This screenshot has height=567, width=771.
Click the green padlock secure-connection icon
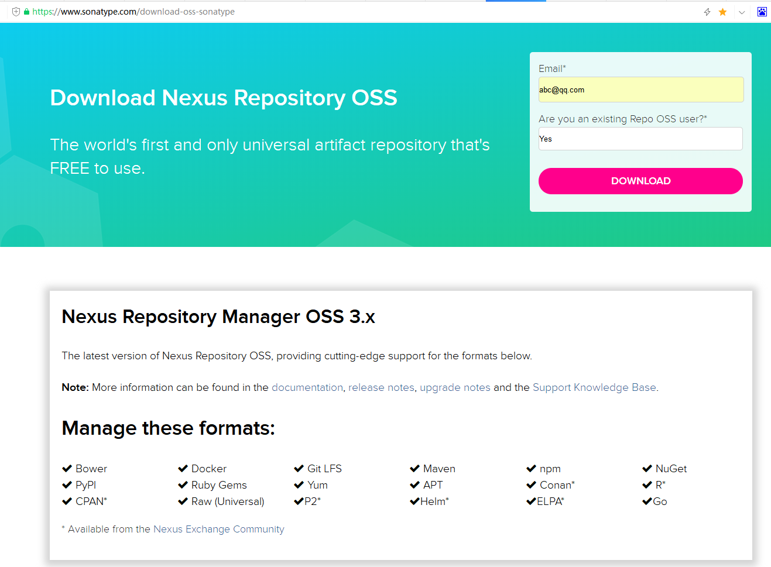point(26,12)
